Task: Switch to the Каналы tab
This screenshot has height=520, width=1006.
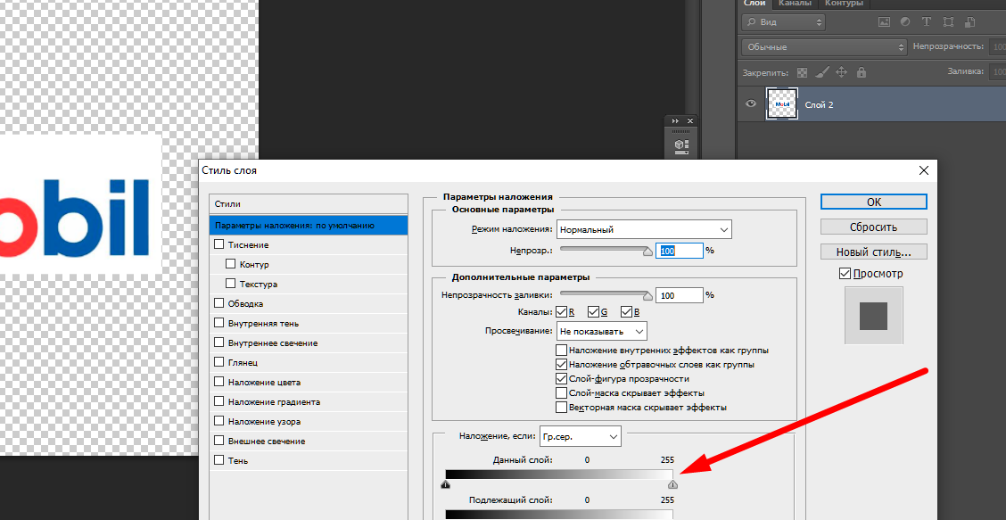Action: coord(794,4)
